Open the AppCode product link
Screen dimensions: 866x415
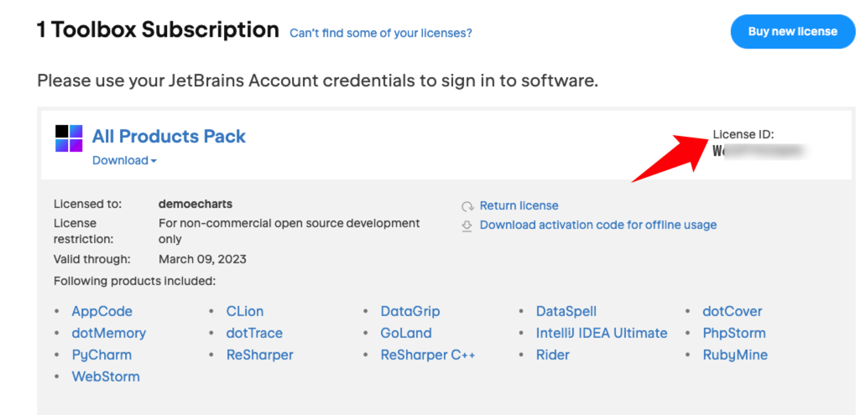click(102, 311)
